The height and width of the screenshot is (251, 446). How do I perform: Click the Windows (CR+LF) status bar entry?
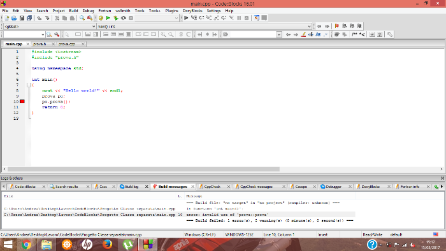(200, 234)
